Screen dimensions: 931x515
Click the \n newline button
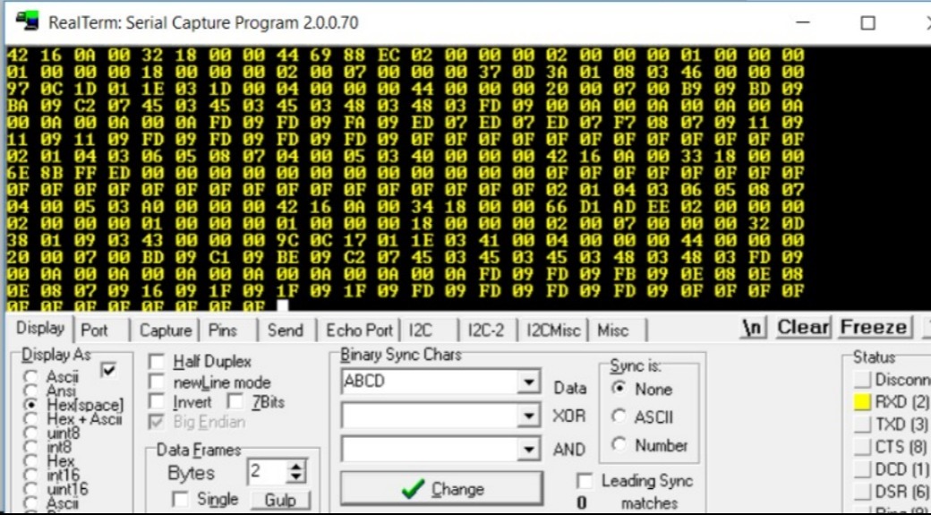[754, 327]
